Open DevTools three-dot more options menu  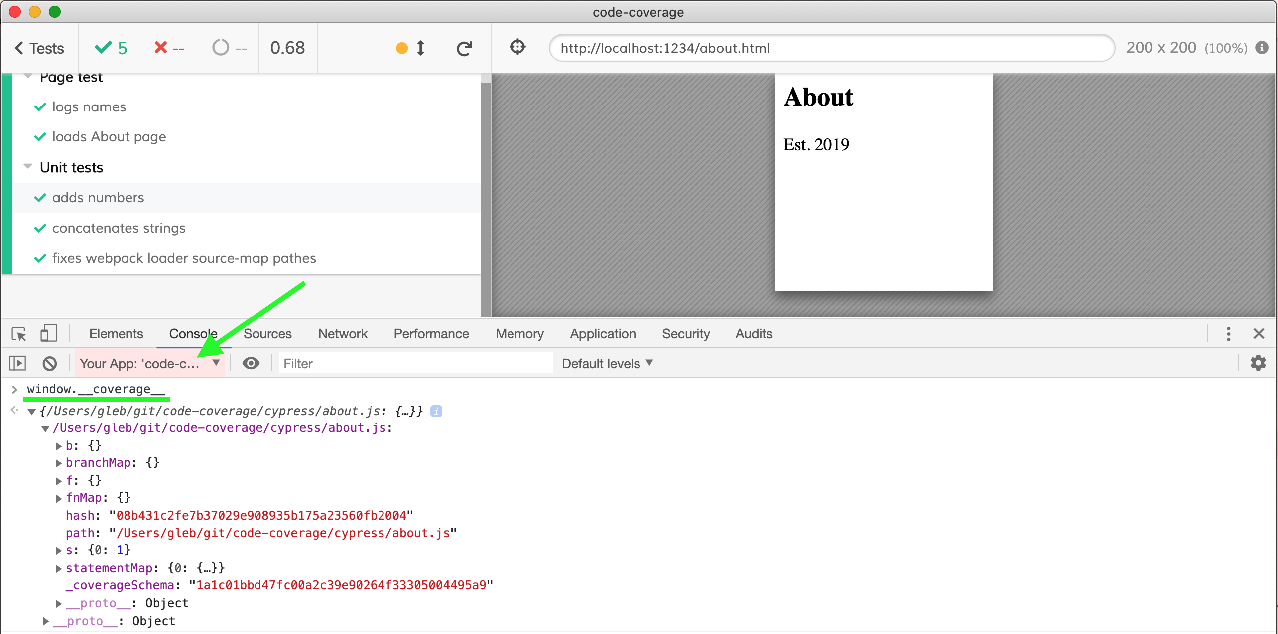1228,334
